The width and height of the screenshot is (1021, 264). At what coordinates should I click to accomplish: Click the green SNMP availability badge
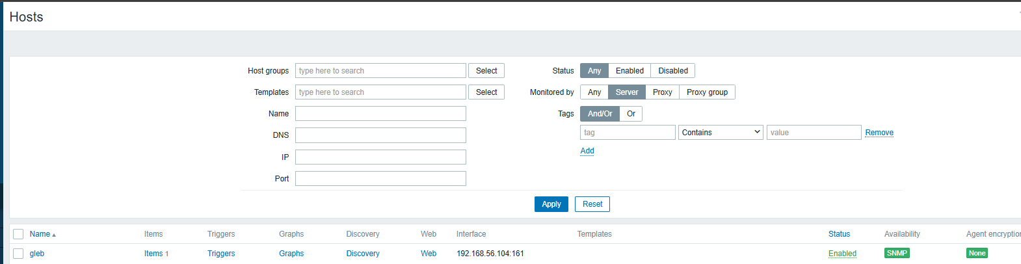tap(897, 254)
